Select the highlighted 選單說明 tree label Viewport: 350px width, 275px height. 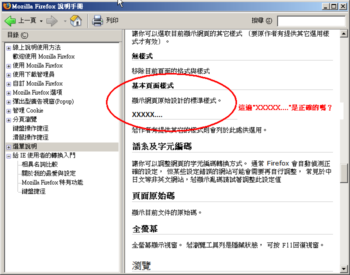[x=24, y=146]
